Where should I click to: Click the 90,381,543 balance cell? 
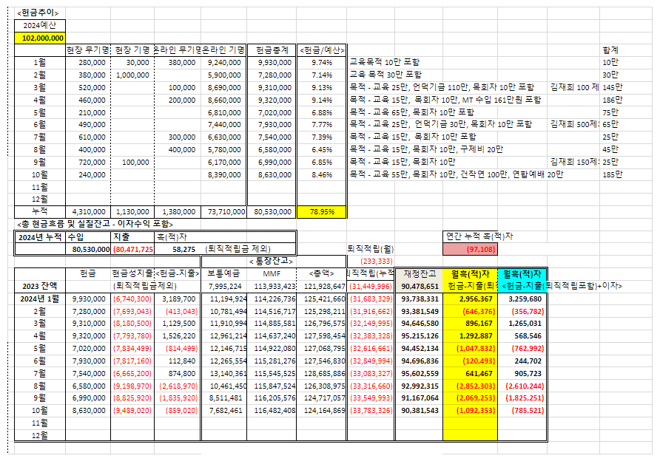coord(420,411)
